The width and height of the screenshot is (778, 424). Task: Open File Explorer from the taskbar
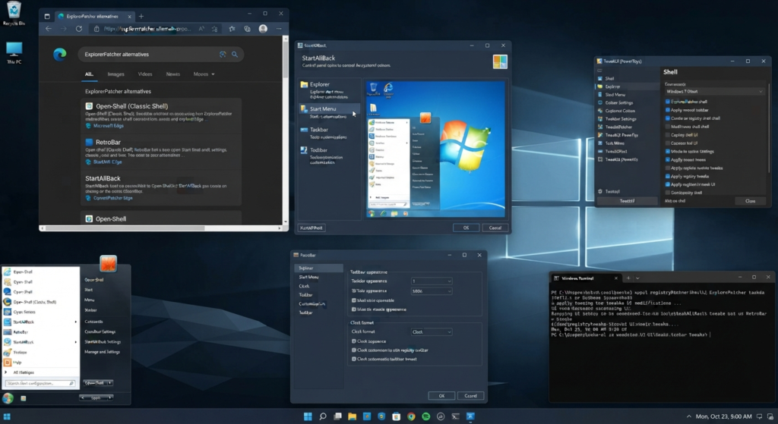tap(352, 416)
